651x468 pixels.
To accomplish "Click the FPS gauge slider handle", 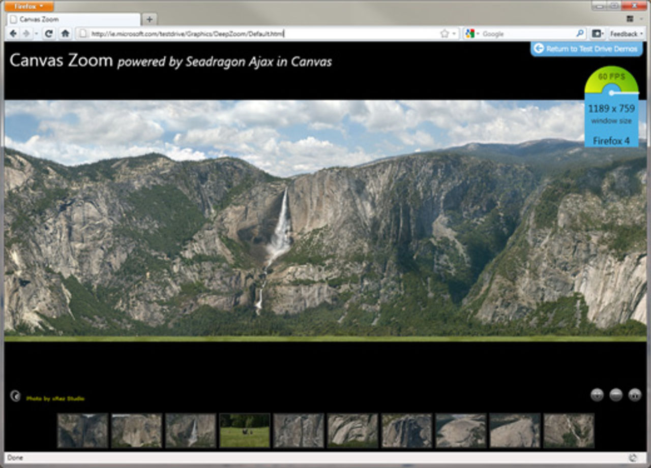I will [x=612, y=92].
